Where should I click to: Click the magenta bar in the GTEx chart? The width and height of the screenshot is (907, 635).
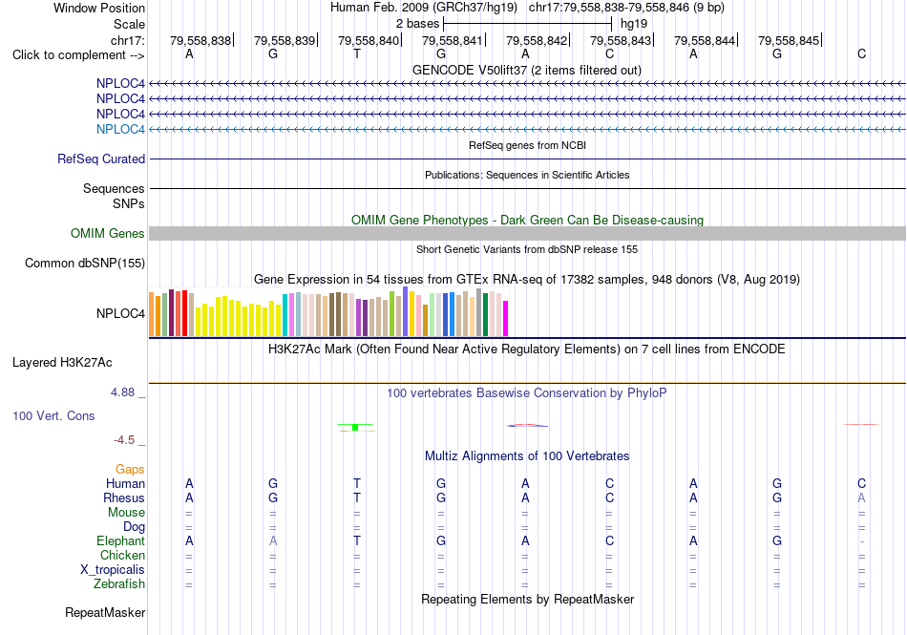coord(506,318)
